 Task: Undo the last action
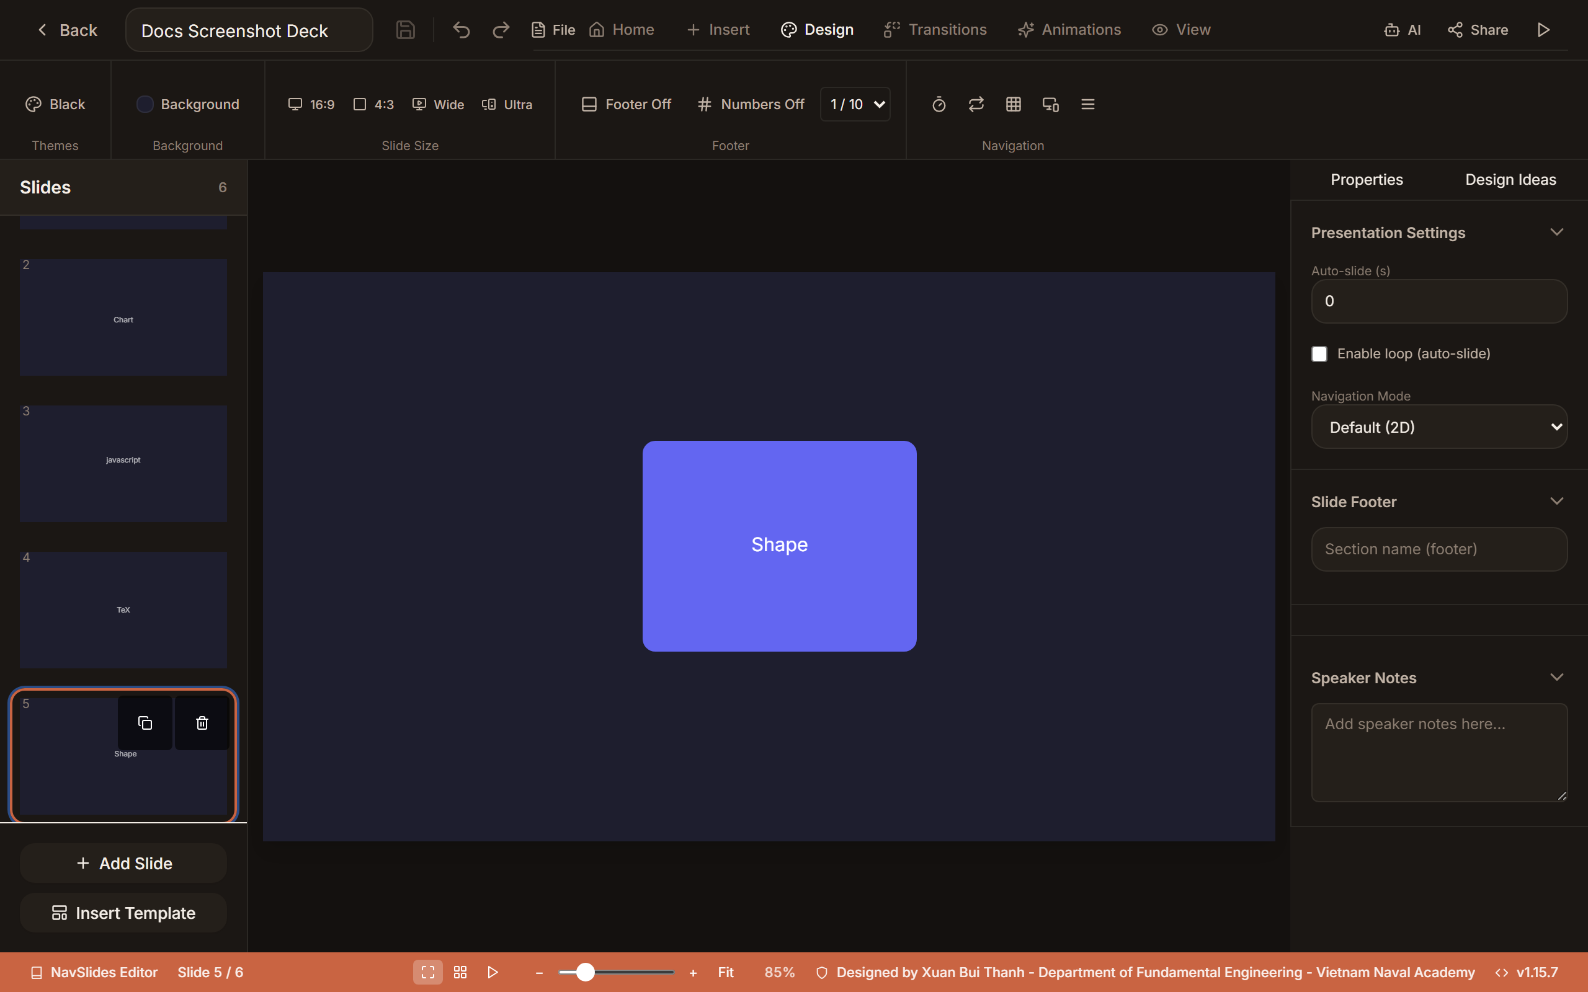(x=462, y=30)
